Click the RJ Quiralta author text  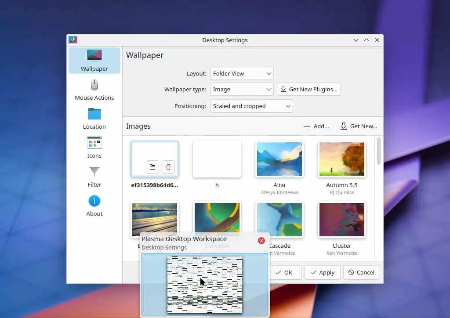342,192
